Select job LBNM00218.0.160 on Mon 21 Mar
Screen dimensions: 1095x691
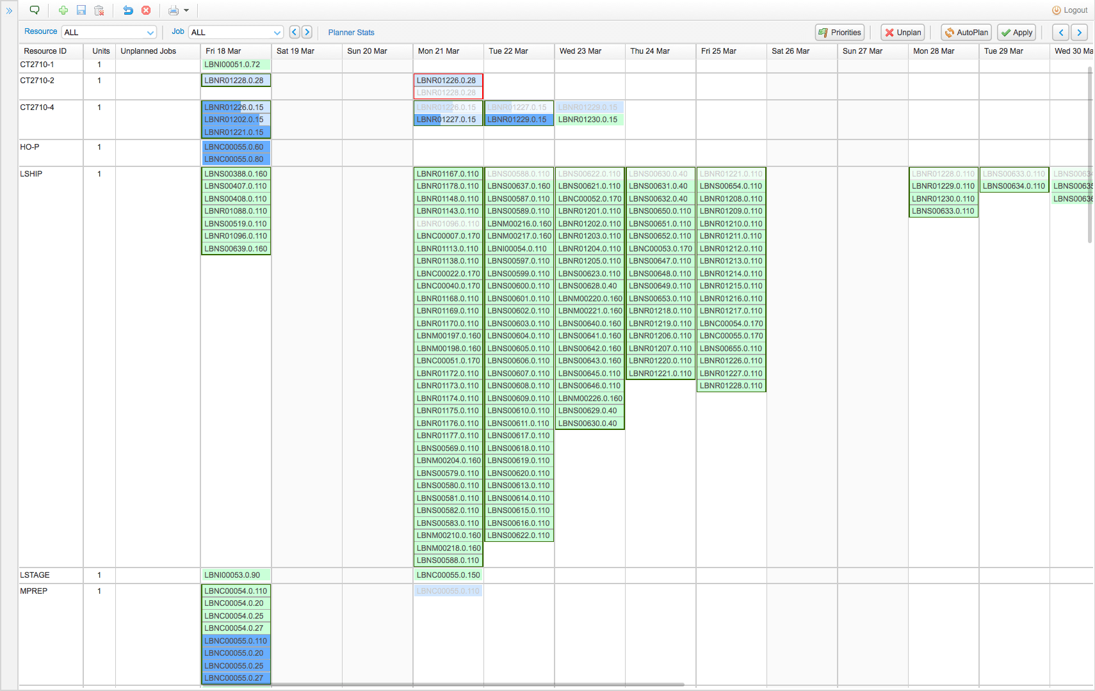coord(448,548)
